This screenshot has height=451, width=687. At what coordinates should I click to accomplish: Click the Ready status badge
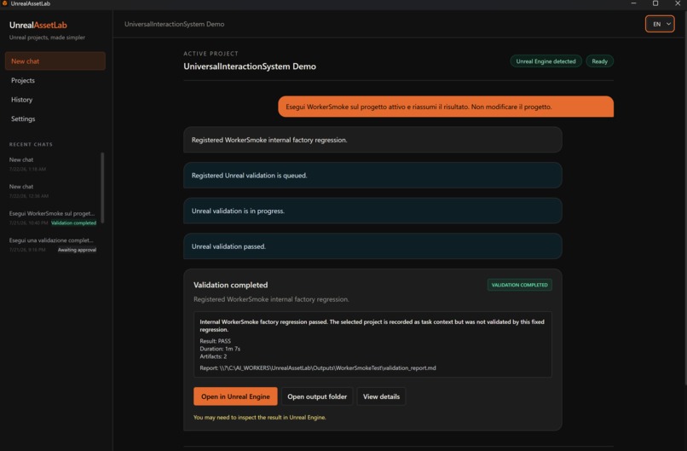[599, 61]
